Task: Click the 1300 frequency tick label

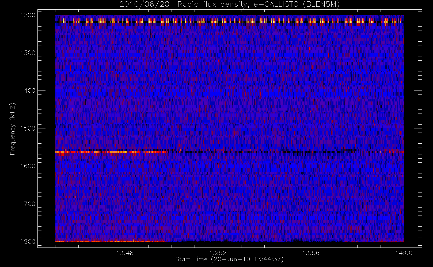Action: pos(28,53)
